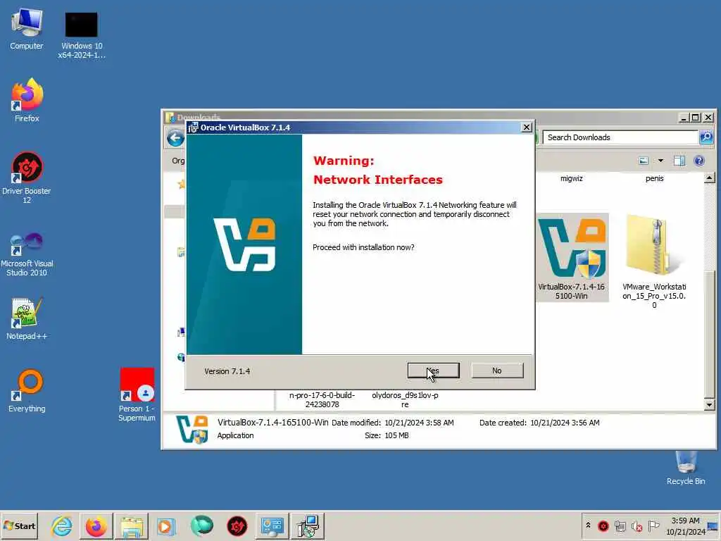Launch Firefox from the desktop shortcut
Screen dimensions: 721x541
click(27, 100)
